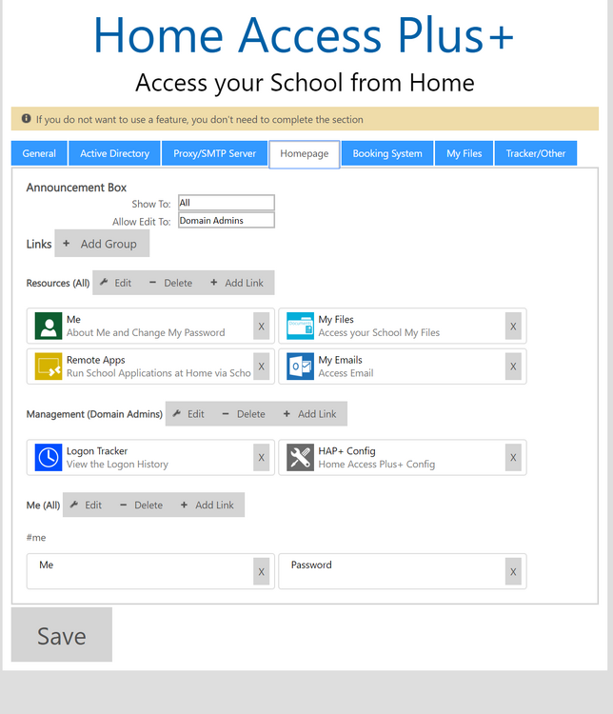This screenshot has height=714, width=613.
Task: Click the Management (Domain Admins) label
Action: pyautogui.click(x=94, y=414)
